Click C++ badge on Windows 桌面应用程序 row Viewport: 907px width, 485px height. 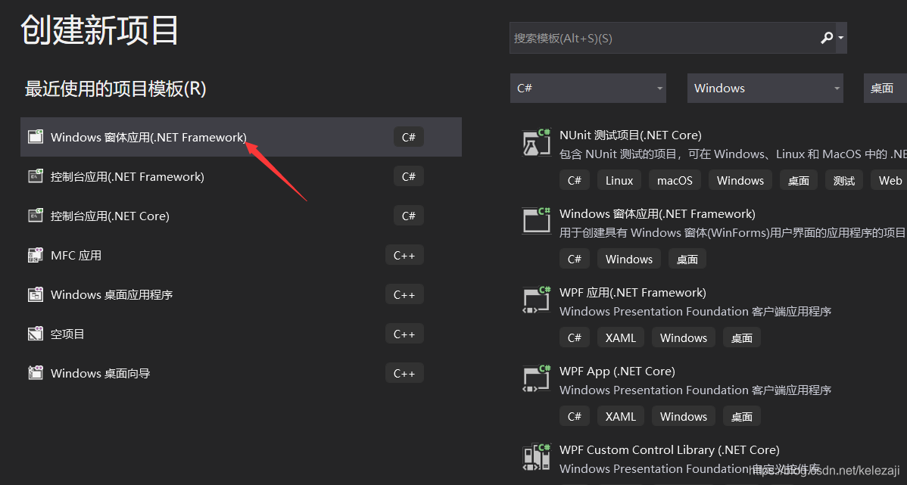coord(404,294)
